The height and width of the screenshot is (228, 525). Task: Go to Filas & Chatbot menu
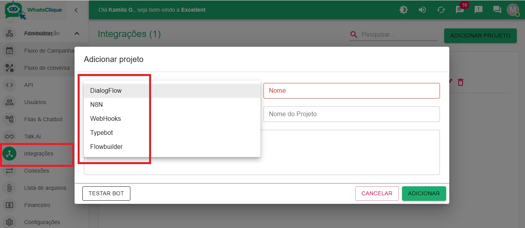coord(43,119)
